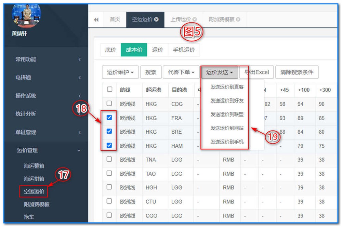The width and height of the screenshot is (342, 227).
Task: Uncheck the HKG to FRA row checkbox
Action: (110, 118)
